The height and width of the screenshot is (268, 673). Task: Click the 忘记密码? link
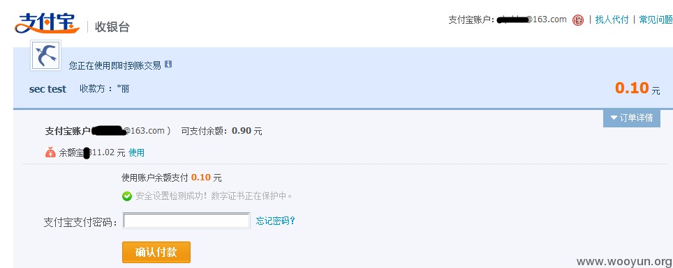[276, 221]
